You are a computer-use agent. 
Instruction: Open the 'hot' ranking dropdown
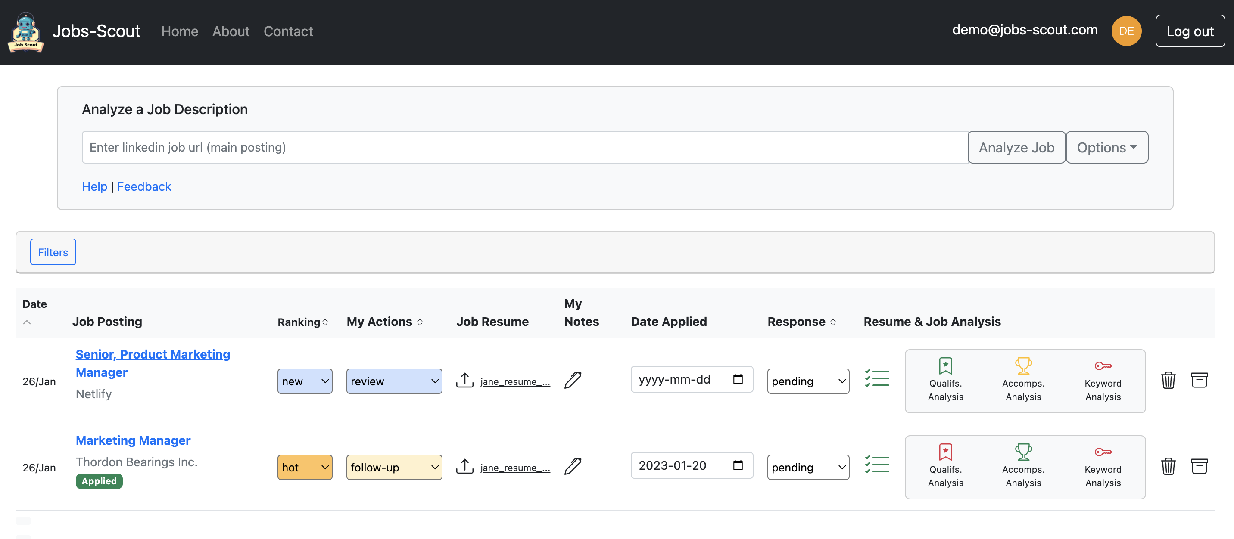click(x=305, y=467)
